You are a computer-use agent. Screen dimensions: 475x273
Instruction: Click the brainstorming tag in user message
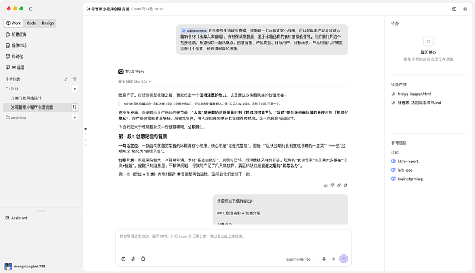(x=194, y=30)
